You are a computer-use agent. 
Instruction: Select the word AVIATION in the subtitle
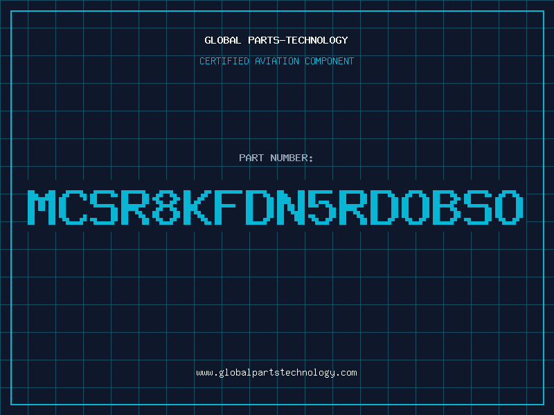276,61
